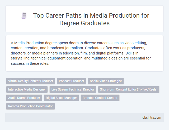Click the document icon beside the title

[24, 16]
